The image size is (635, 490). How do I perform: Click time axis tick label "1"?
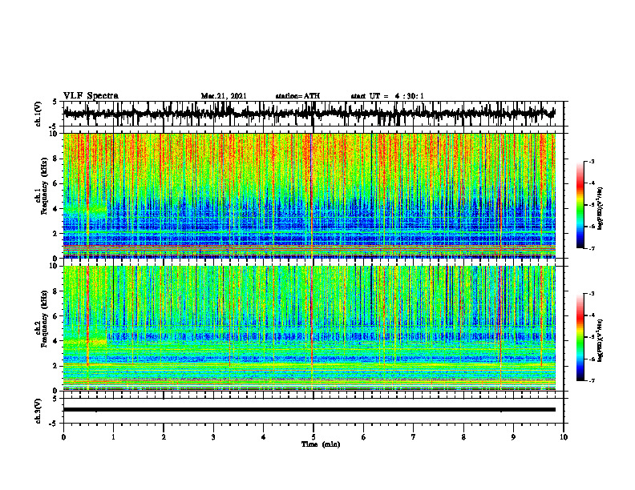pyautogui.click(x=113, y=437)
